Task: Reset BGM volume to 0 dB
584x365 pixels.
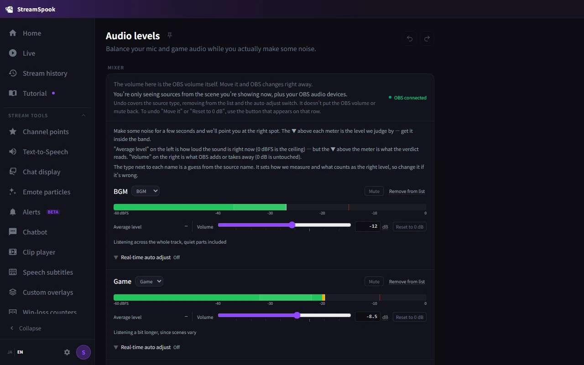Action: (410, 227)
